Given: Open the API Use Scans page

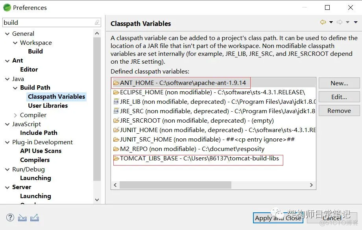Looking at the screenshot, I should click(x=41, y=151).
